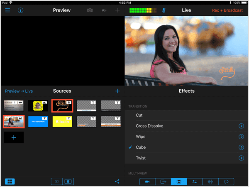Tap the Wi-Fi icon in status bar
This screenshot has width=249, height=187.
(11, 2)
